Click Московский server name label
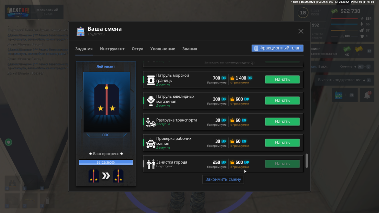 [47, 10]
